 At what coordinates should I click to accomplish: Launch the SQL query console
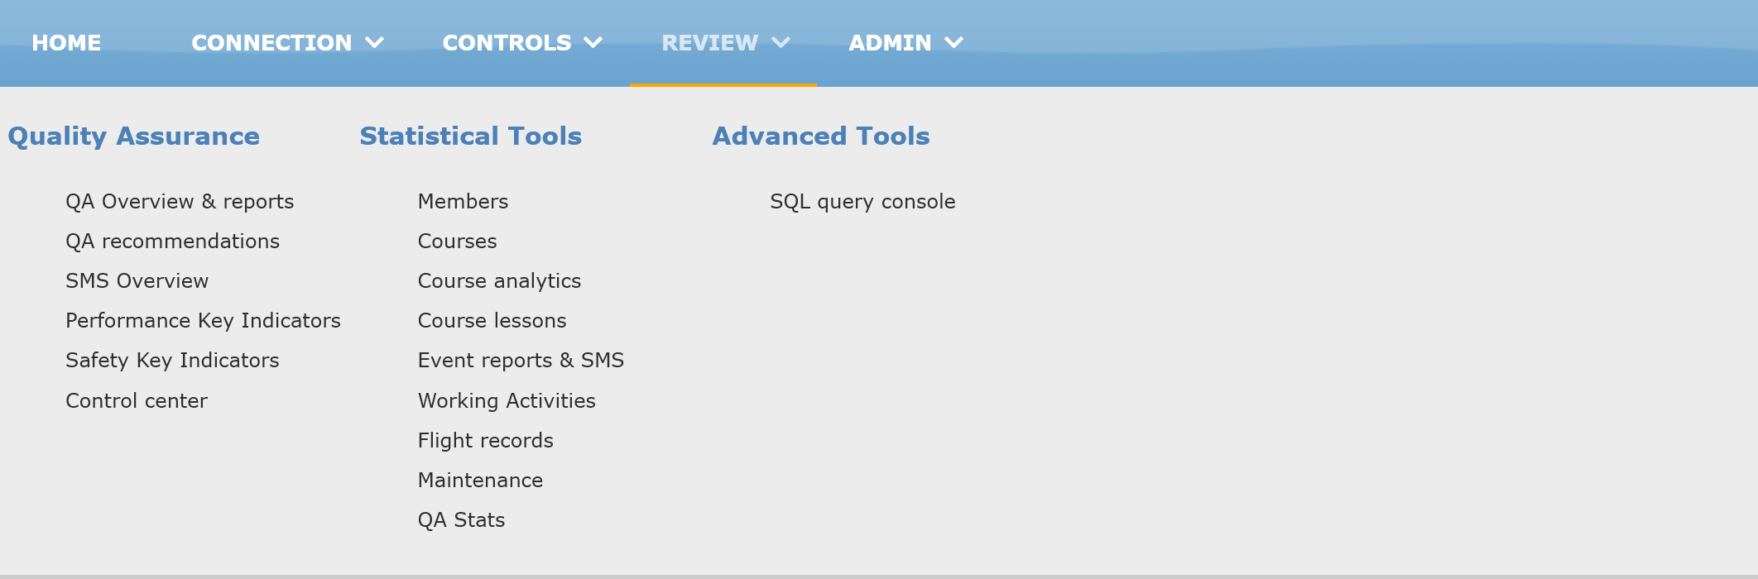(862, 202)
